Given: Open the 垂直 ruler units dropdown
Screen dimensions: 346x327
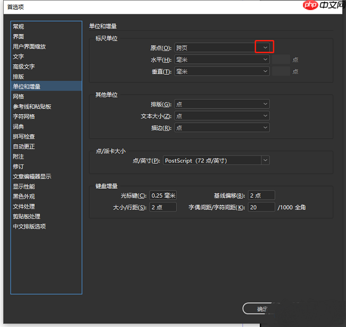Looking at the screenshot, I should 222,71.
